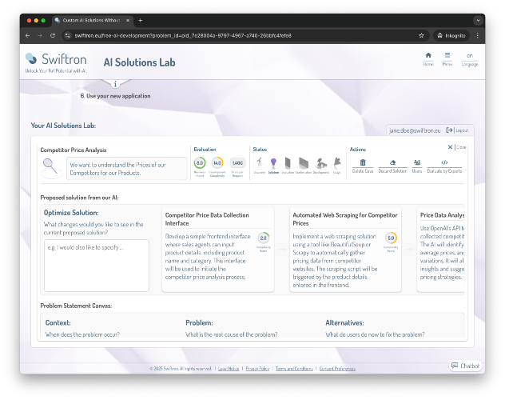The width and height of the screenshot is (505, 400).
Task: Change the site Language setting
Action: point(470,59)
